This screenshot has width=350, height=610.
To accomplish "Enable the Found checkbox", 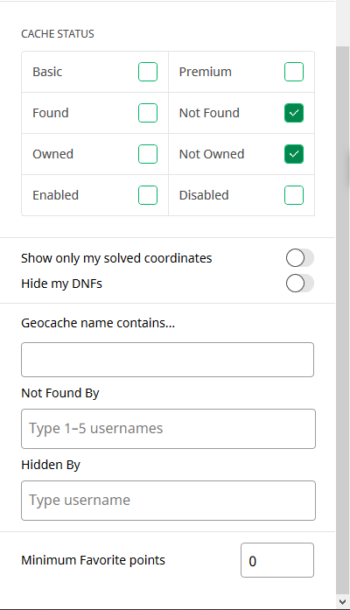I will tap(148, 113).
